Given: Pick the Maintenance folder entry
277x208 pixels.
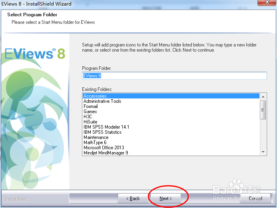Looking at the screenshot, I should click(x=171, y=137).
